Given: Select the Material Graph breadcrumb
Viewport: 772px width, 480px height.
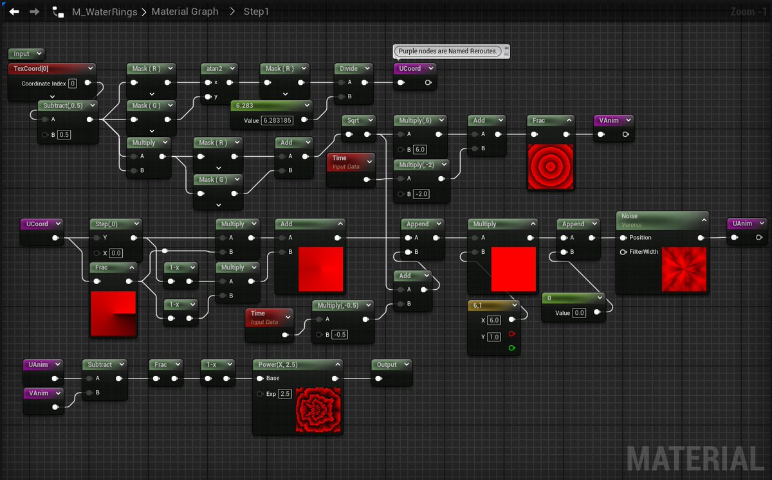Looking at the screenshot, I should (x=185, y=12).
